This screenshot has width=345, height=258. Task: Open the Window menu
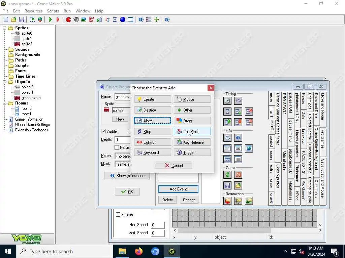click(83, 11)
